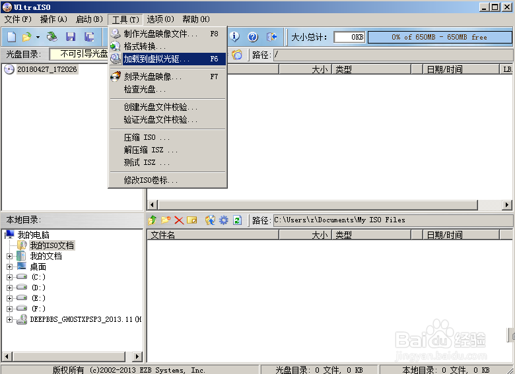Click the disc properties folder icon beside 路径
The height and width of the screenshot is (374, 515).
point(237,55)
